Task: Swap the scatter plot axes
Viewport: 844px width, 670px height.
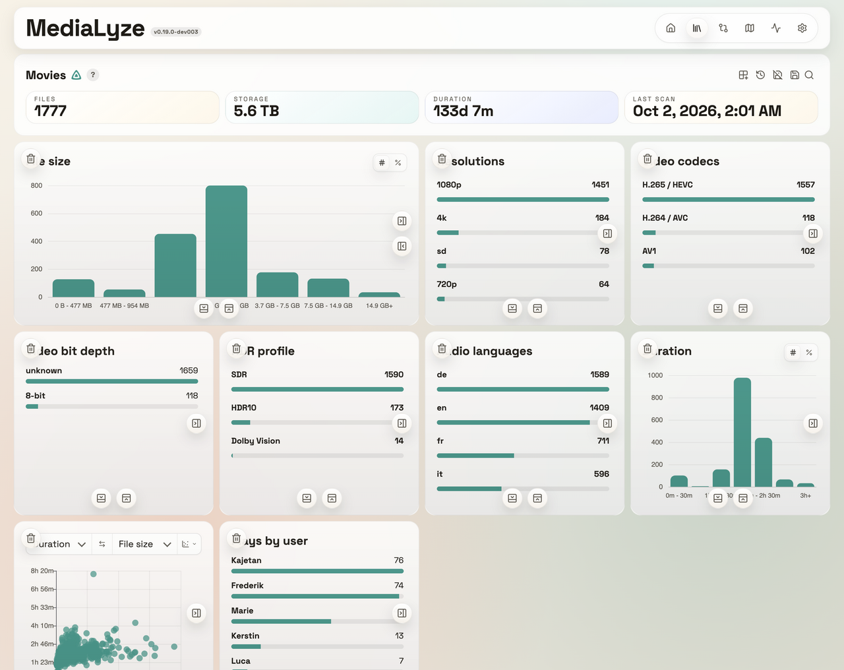Action: [102, 544]
